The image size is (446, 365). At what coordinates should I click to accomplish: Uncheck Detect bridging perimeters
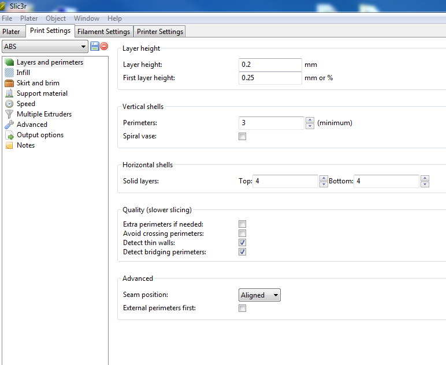pyautogui.click(x=242, y=252)
